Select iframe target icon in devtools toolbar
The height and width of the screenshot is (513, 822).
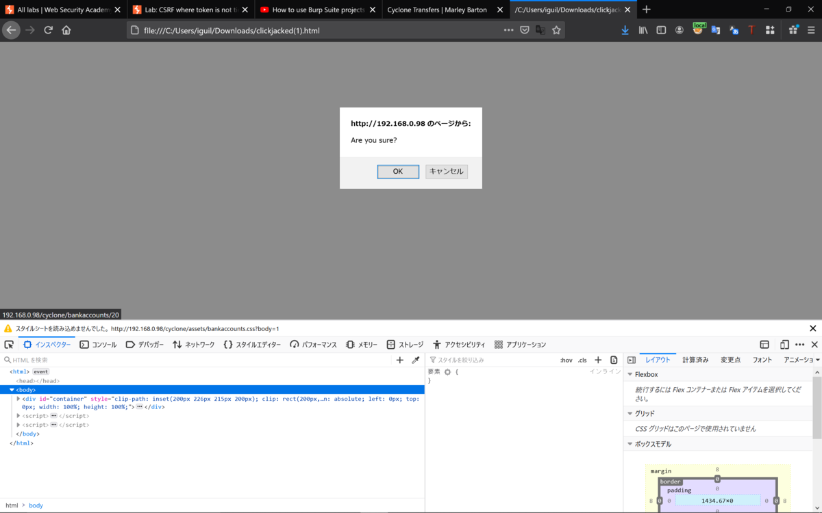tap(764, 345)
